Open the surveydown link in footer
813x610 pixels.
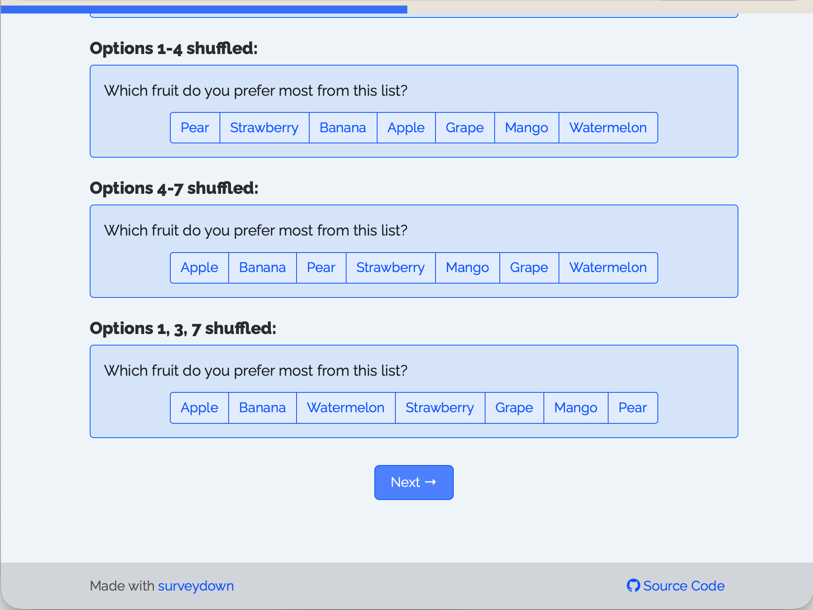pyautogui.click(x=196, y=586)
